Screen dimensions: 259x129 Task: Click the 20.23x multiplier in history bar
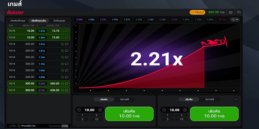pos(222,20)
